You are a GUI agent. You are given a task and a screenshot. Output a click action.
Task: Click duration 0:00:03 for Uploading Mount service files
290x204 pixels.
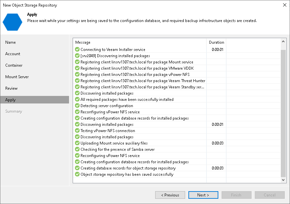[218, 143]
